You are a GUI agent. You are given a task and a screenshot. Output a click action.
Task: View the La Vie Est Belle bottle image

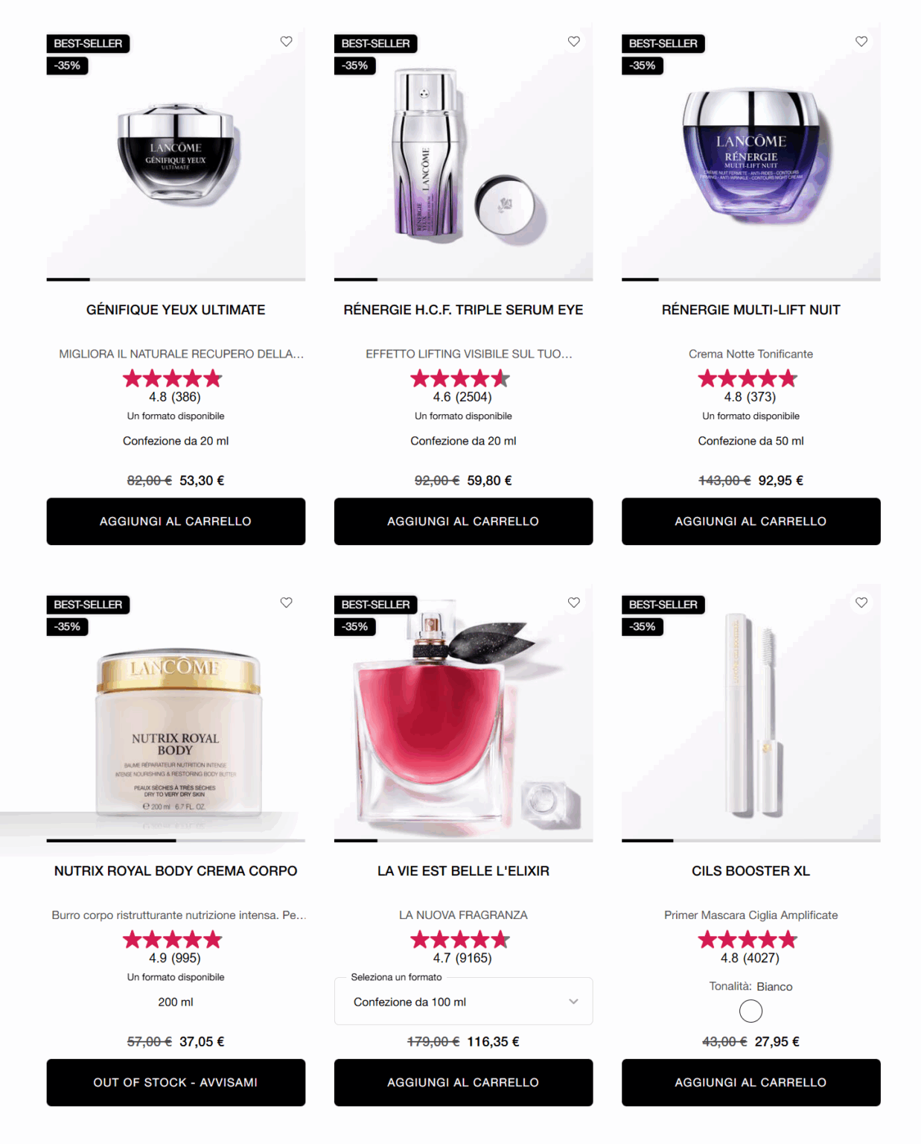(463, 713)
